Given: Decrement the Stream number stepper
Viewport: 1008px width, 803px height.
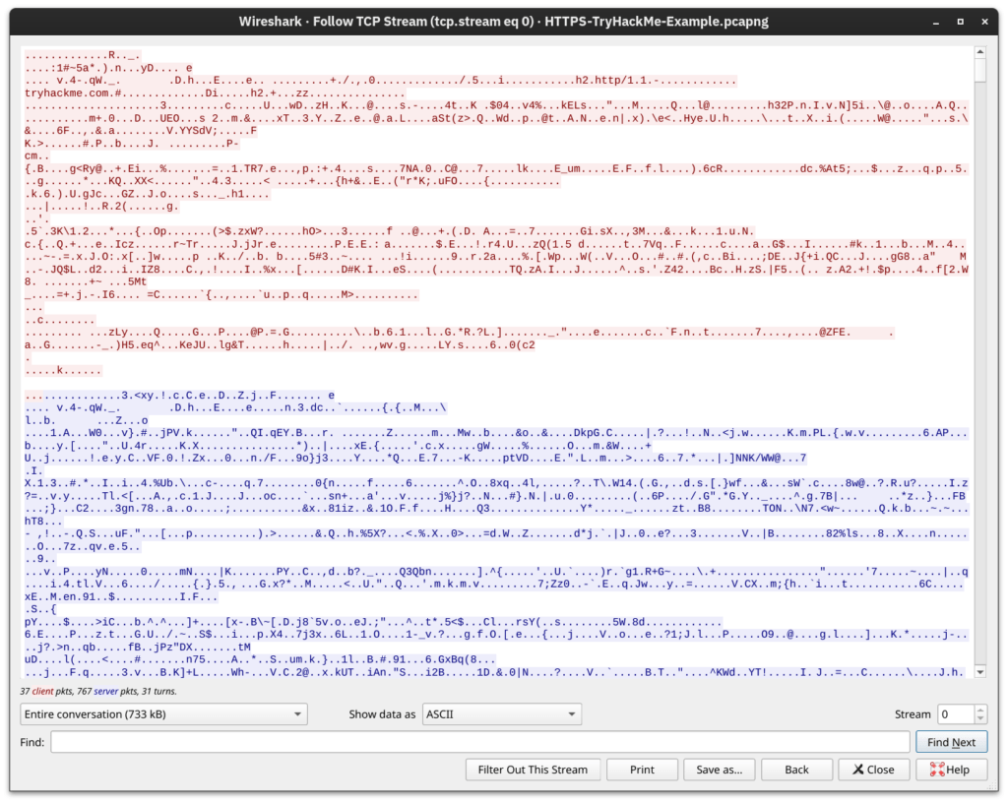Looking at the screenshot, I should click(x=979, y=718).
